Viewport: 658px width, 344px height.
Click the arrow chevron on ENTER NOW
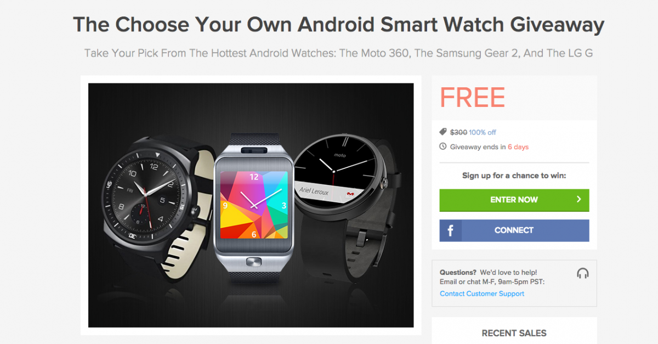578,200
